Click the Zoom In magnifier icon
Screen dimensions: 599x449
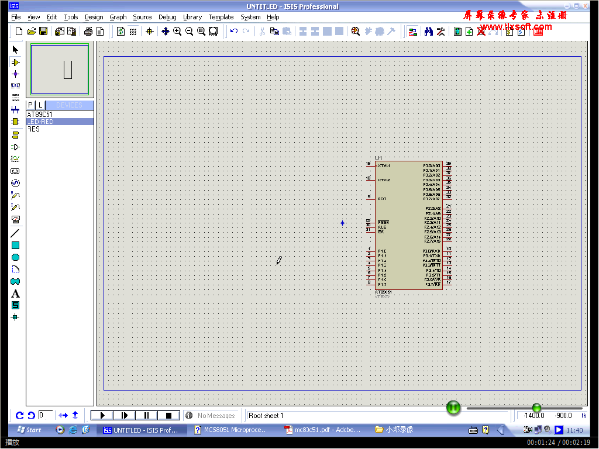coord(177,32)
